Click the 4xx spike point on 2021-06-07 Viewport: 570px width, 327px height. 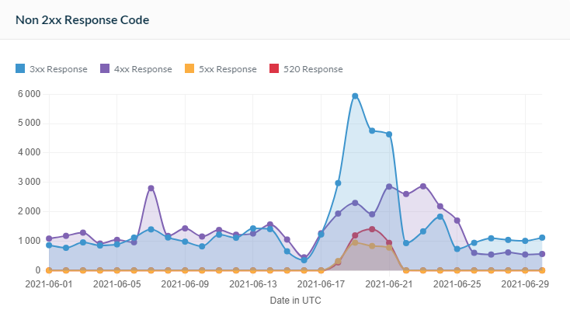151,188
